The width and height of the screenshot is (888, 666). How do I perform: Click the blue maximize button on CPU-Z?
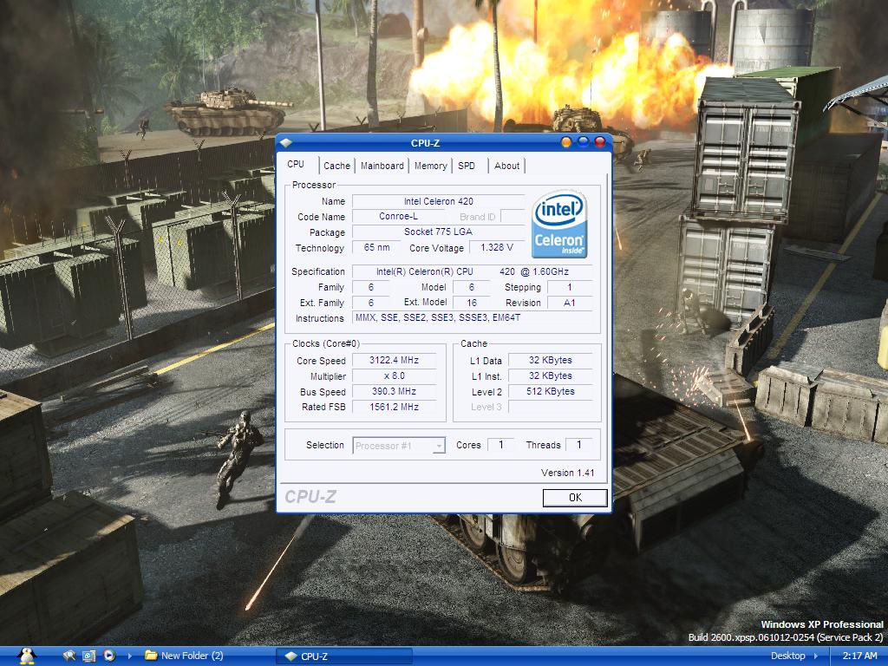[583, 142]
